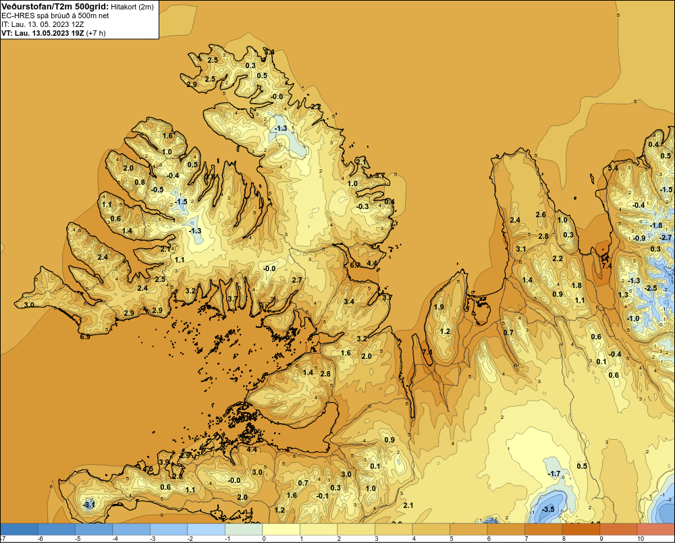This screenshot has height=543, width=675.
Task: Select the legend color between -1 and 0
Action: pyautogui.click(x=244, y=530)
